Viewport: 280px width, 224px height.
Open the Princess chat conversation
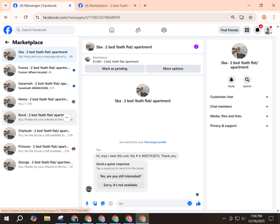pos(39,149)
